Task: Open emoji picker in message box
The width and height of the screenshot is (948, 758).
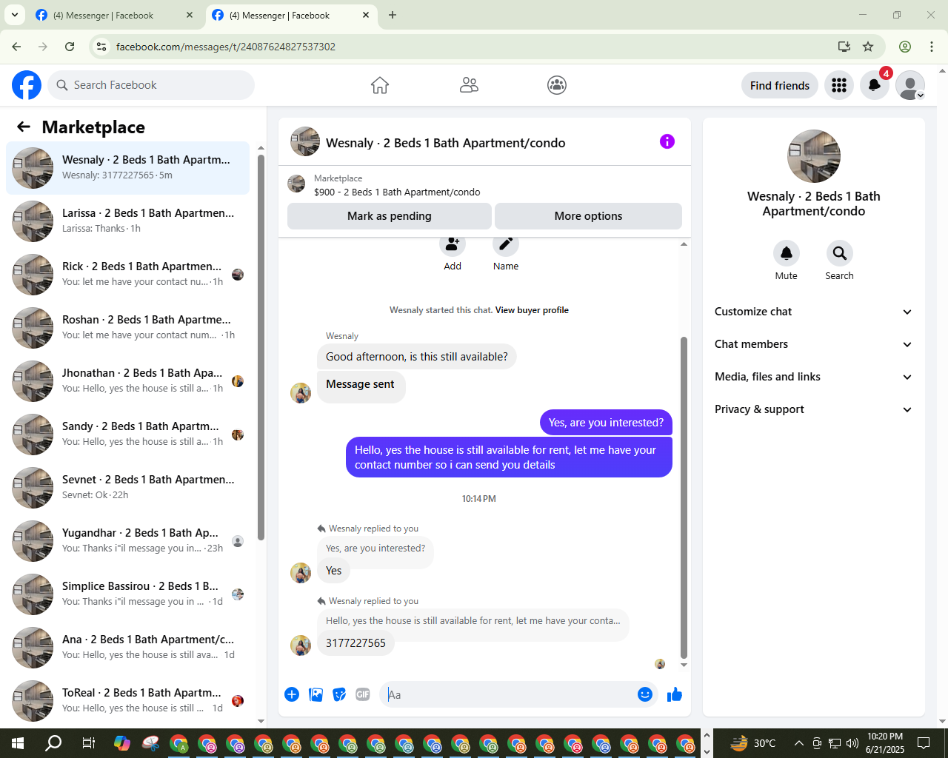Action: (644, 694)
